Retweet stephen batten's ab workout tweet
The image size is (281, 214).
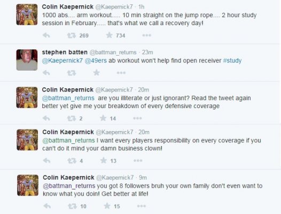point(72,73)
